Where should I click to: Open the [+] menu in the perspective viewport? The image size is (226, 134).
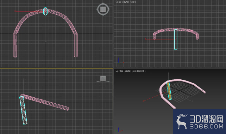116,71
